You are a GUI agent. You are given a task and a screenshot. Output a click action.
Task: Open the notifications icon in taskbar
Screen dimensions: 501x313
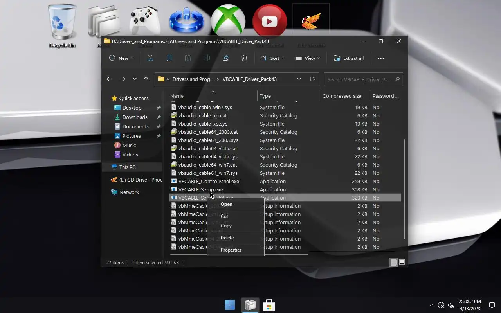click(492, 305)
